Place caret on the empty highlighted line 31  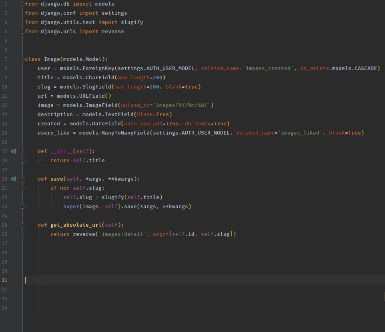tap(204, 280)
